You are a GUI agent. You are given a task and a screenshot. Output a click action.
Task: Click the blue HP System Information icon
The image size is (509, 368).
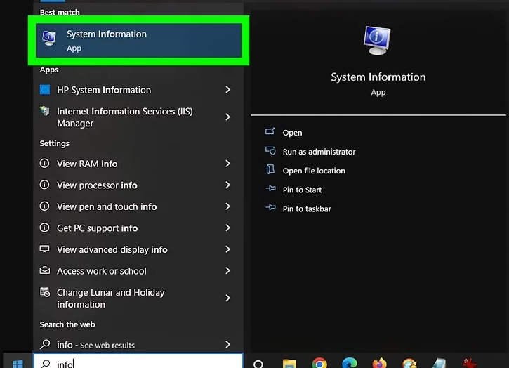[45, 89]
